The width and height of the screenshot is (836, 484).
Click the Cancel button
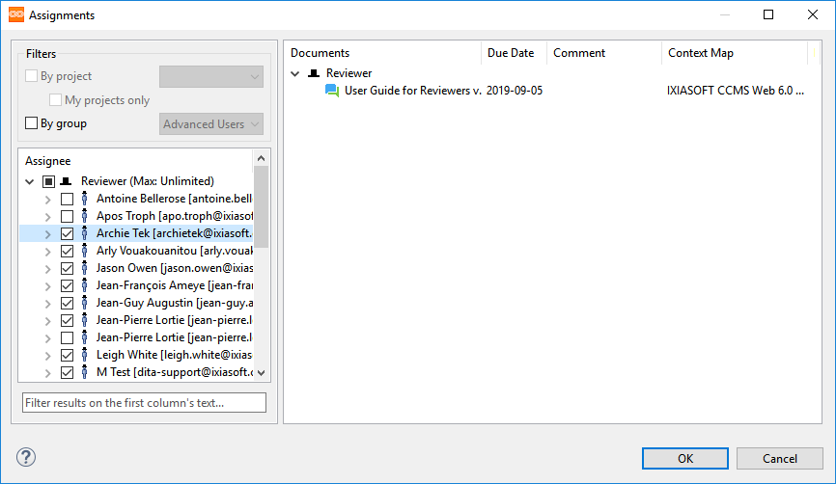point(779,458)
